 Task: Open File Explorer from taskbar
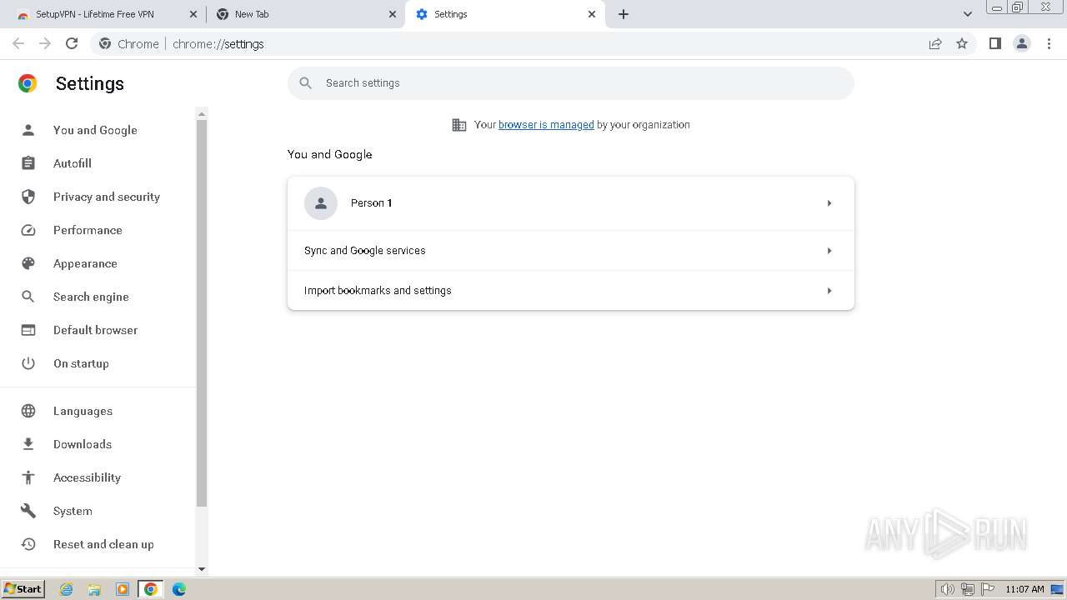(94, 589)
